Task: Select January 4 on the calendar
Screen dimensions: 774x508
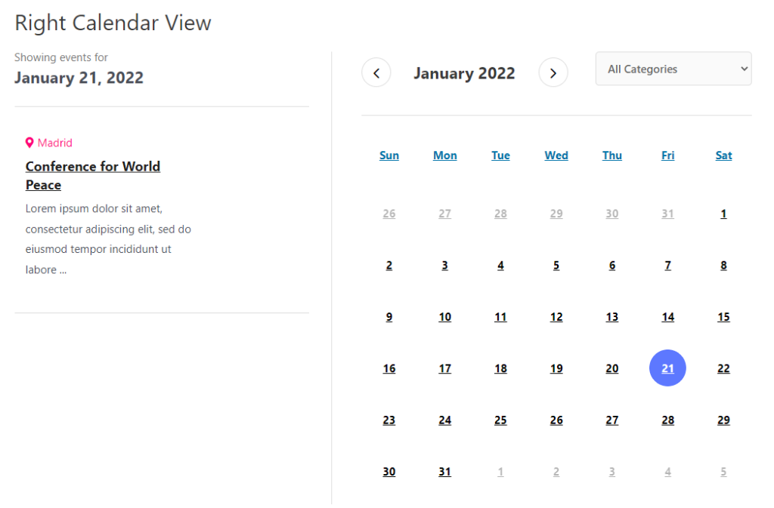Action: click(500, 266)
